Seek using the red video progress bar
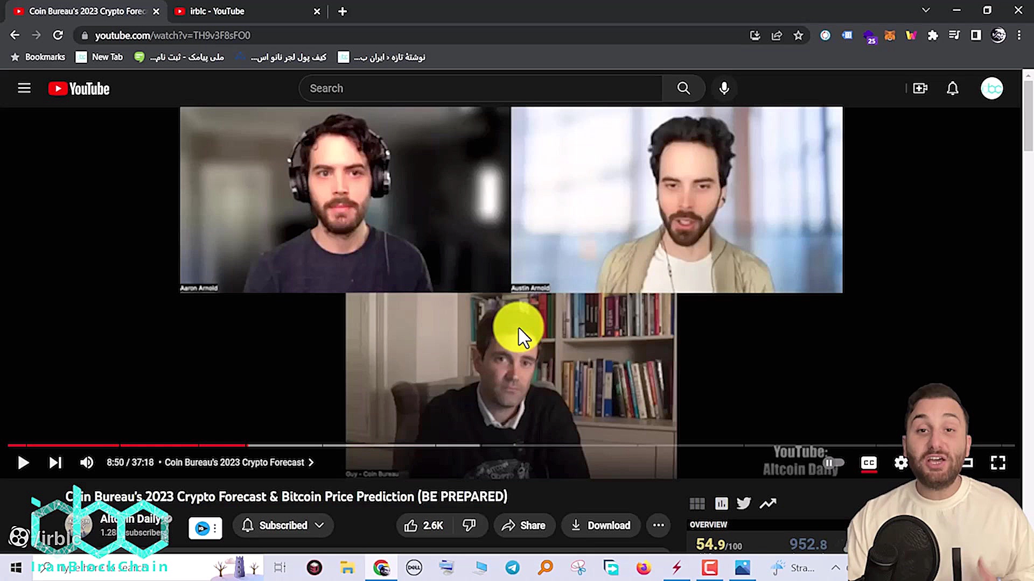This screenshot has width=1034, height=581. (127, 445)
